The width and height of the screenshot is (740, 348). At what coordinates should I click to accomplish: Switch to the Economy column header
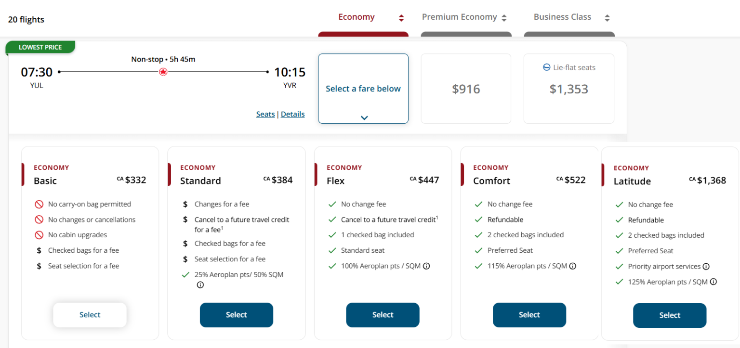pos(357,17)
